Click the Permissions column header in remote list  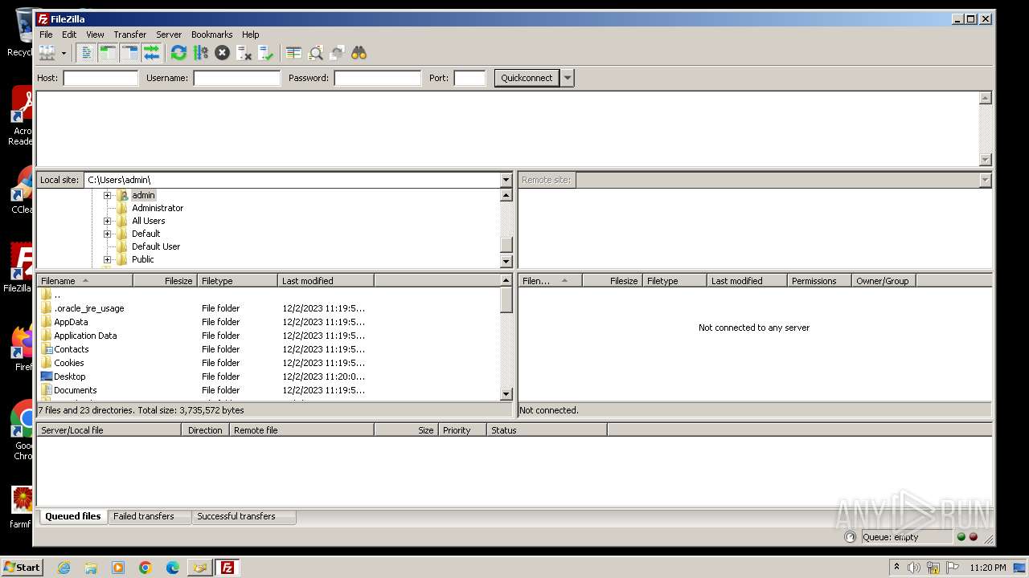pyautogui.click(x=819, y=281)
